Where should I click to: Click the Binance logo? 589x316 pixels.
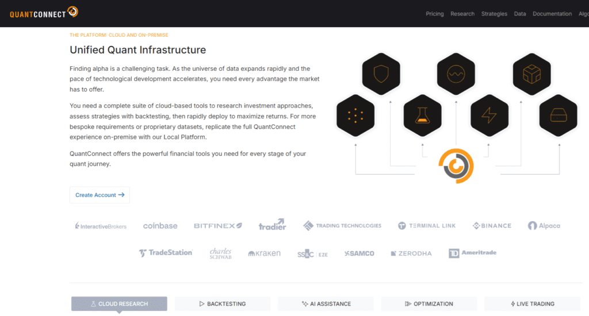(x=492, y=226)
